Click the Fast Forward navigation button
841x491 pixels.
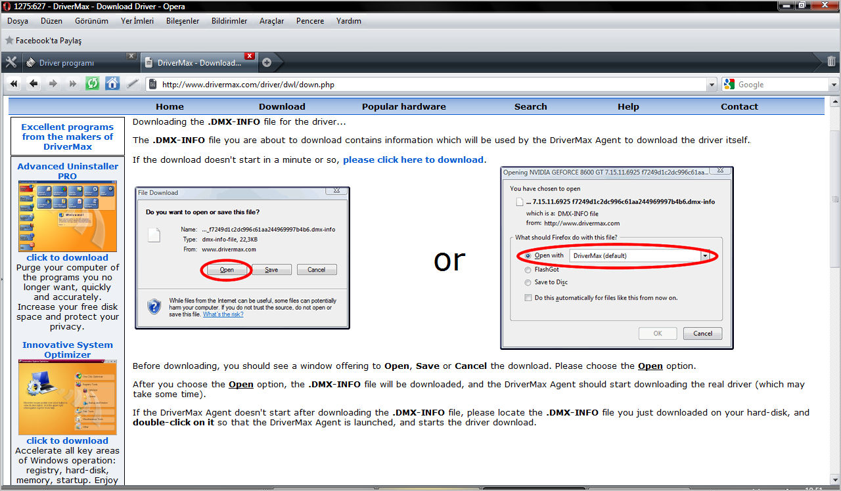tap(73, 84)
